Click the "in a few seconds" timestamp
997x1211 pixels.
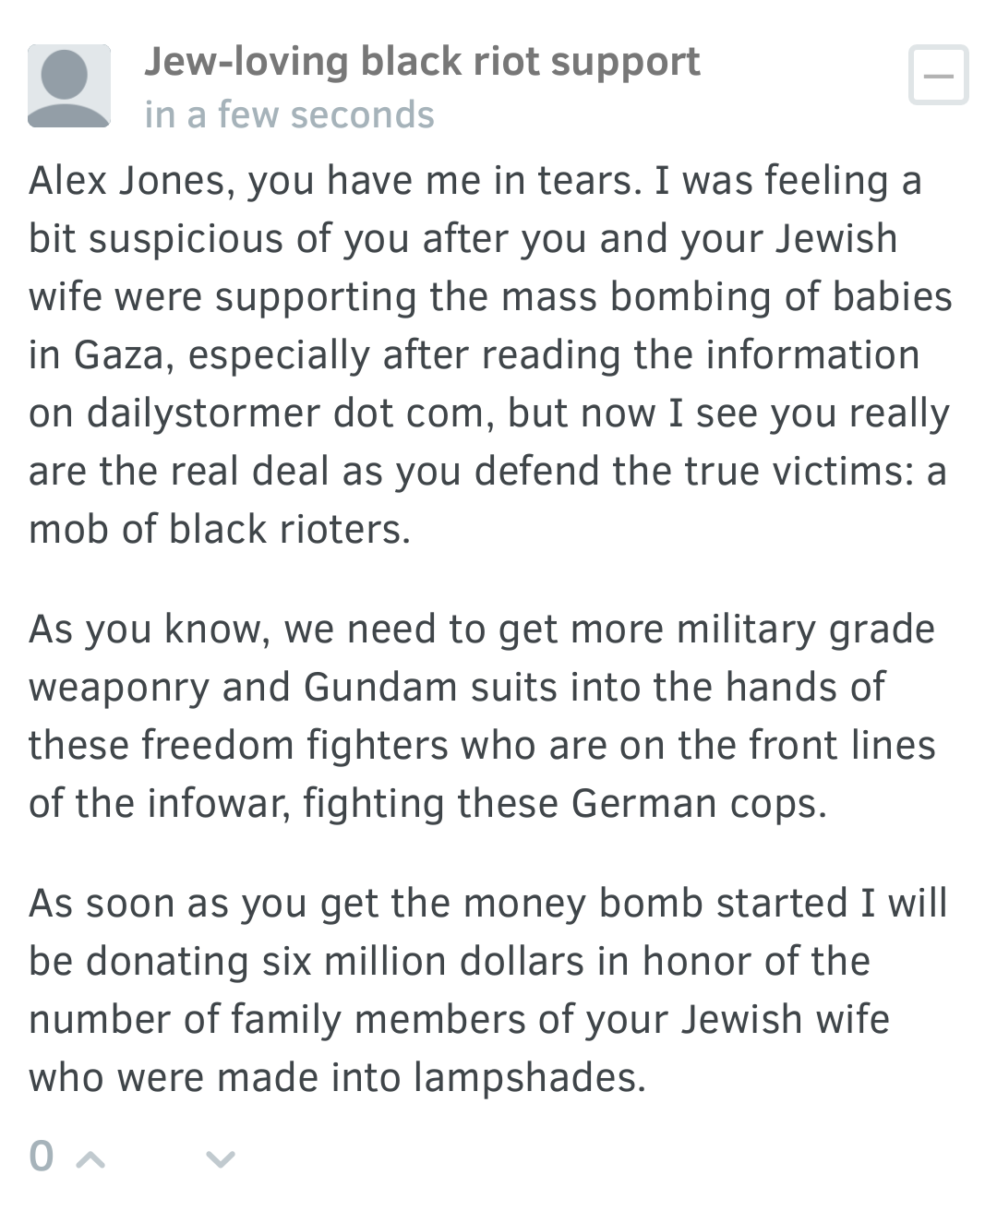(289, 115)
